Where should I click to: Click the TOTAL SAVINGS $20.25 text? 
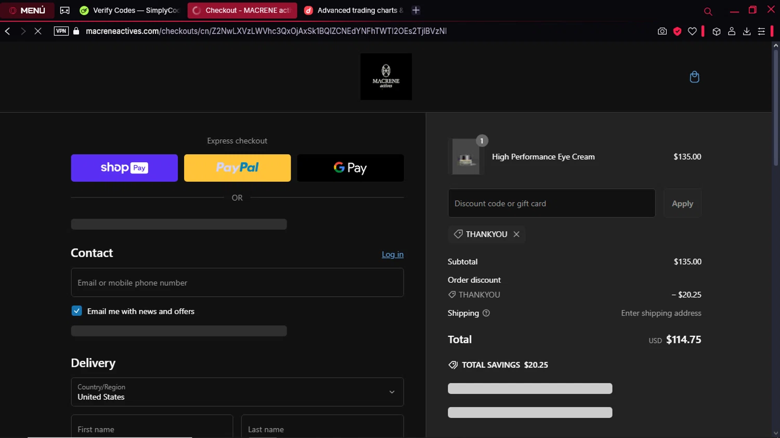tap(505, 365)
